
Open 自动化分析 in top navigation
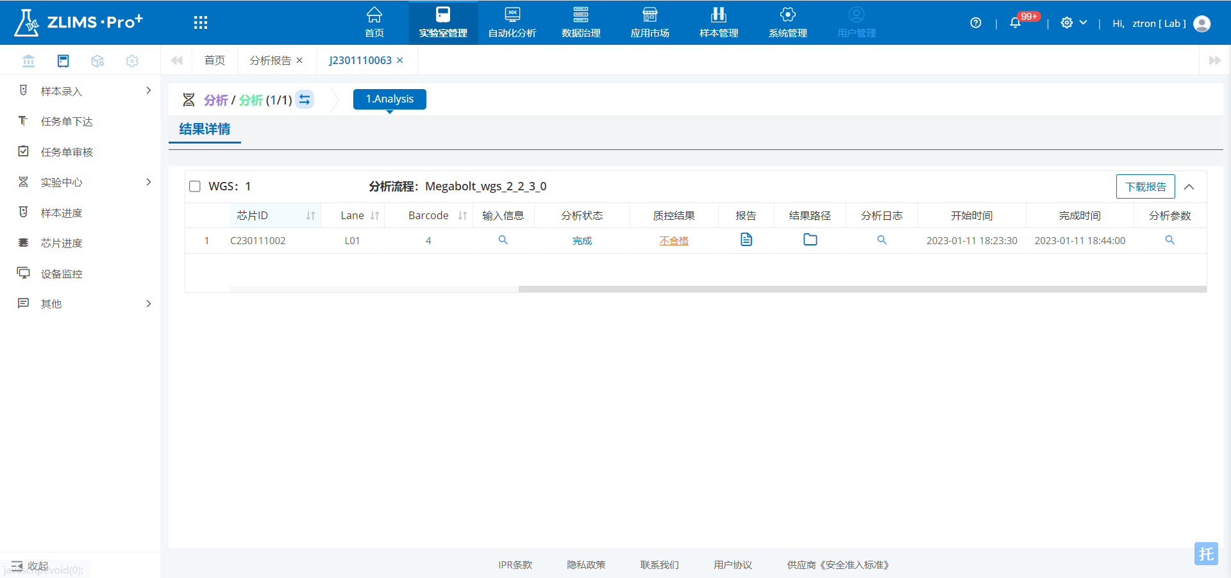tap(512, 23)
